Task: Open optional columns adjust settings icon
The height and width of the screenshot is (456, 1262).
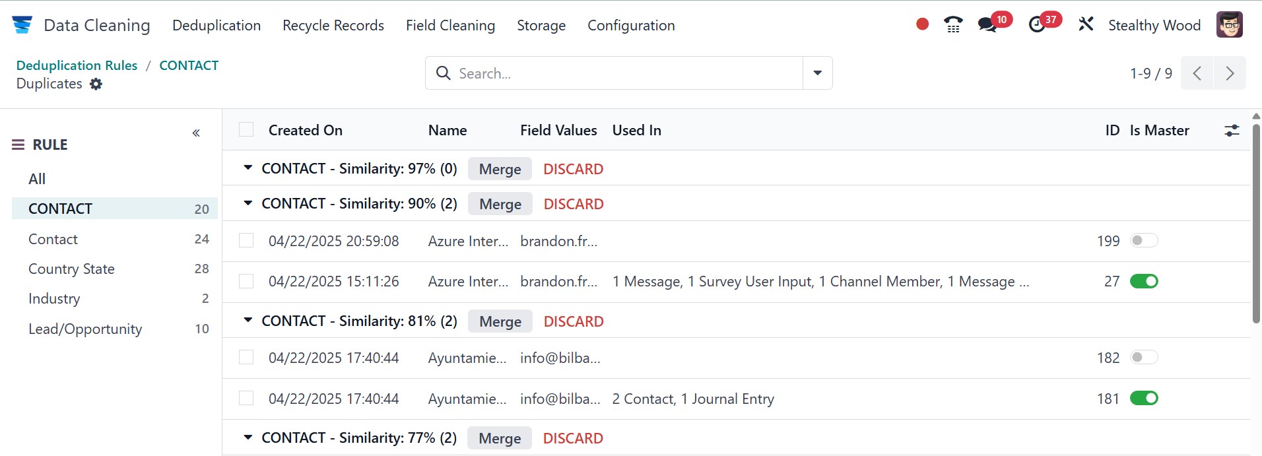Action: pyautogui.click(x=1232, y=131)
